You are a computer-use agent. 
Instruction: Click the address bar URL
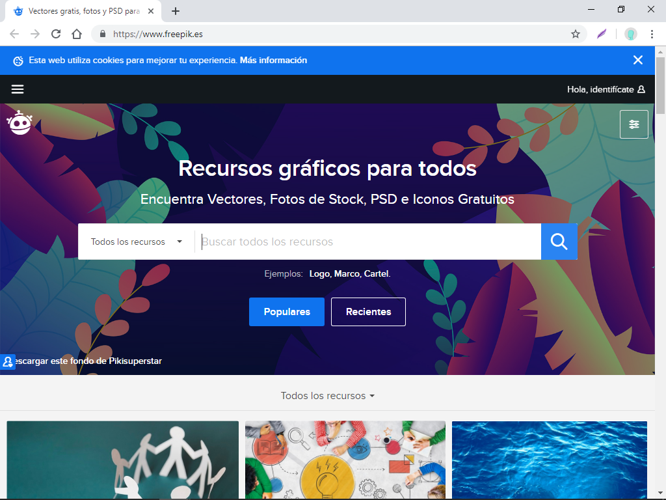pos(158,34)
